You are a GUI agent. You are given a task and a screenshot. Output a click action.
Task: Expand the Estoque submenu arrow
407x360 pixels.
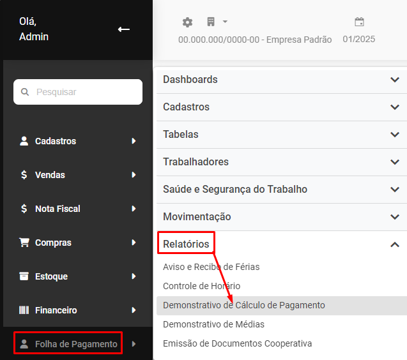click(x=134, y=276)
